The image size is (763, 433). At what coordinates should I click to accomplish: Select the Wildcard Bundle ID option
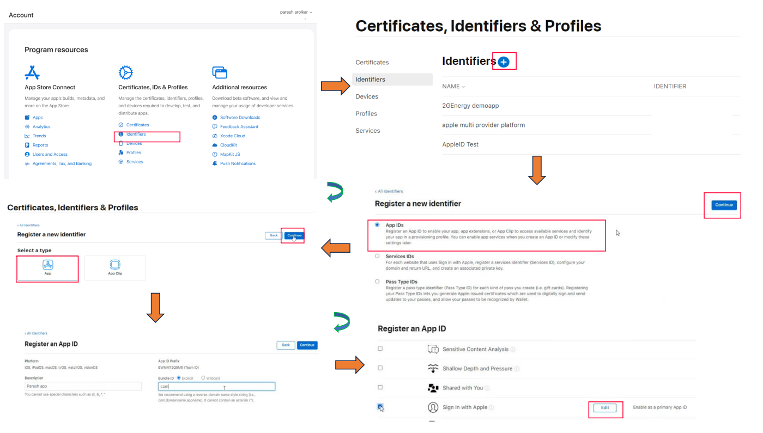[202, 377]
